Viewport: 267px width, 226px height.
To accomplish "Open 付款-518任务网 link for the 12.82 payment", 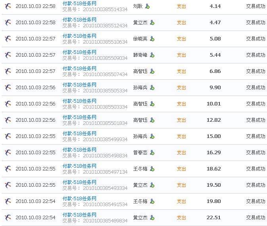I will pyautogui.click(x=79, y=117).
